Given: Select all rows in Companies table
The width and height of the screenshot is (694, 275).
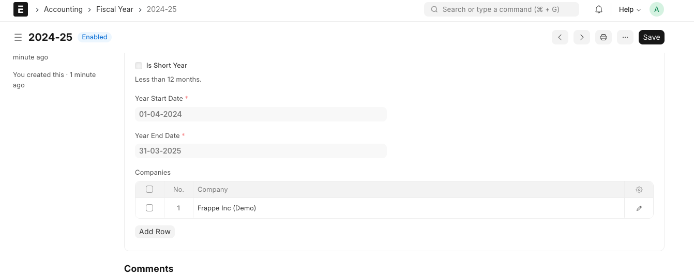Looking at the screenshot, I should point(149,189).
